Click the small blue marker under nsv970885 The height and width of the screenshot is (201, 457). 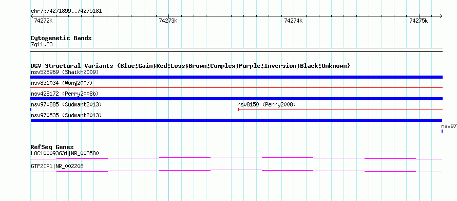tap(31, 109)
